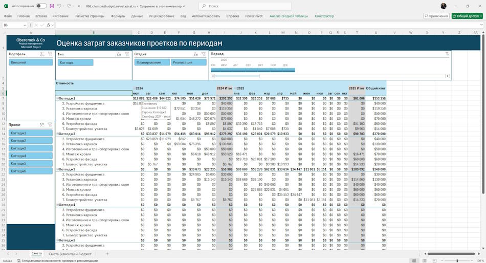
Task: Clear filter on Тип slicer
Action: coord(127,54)
